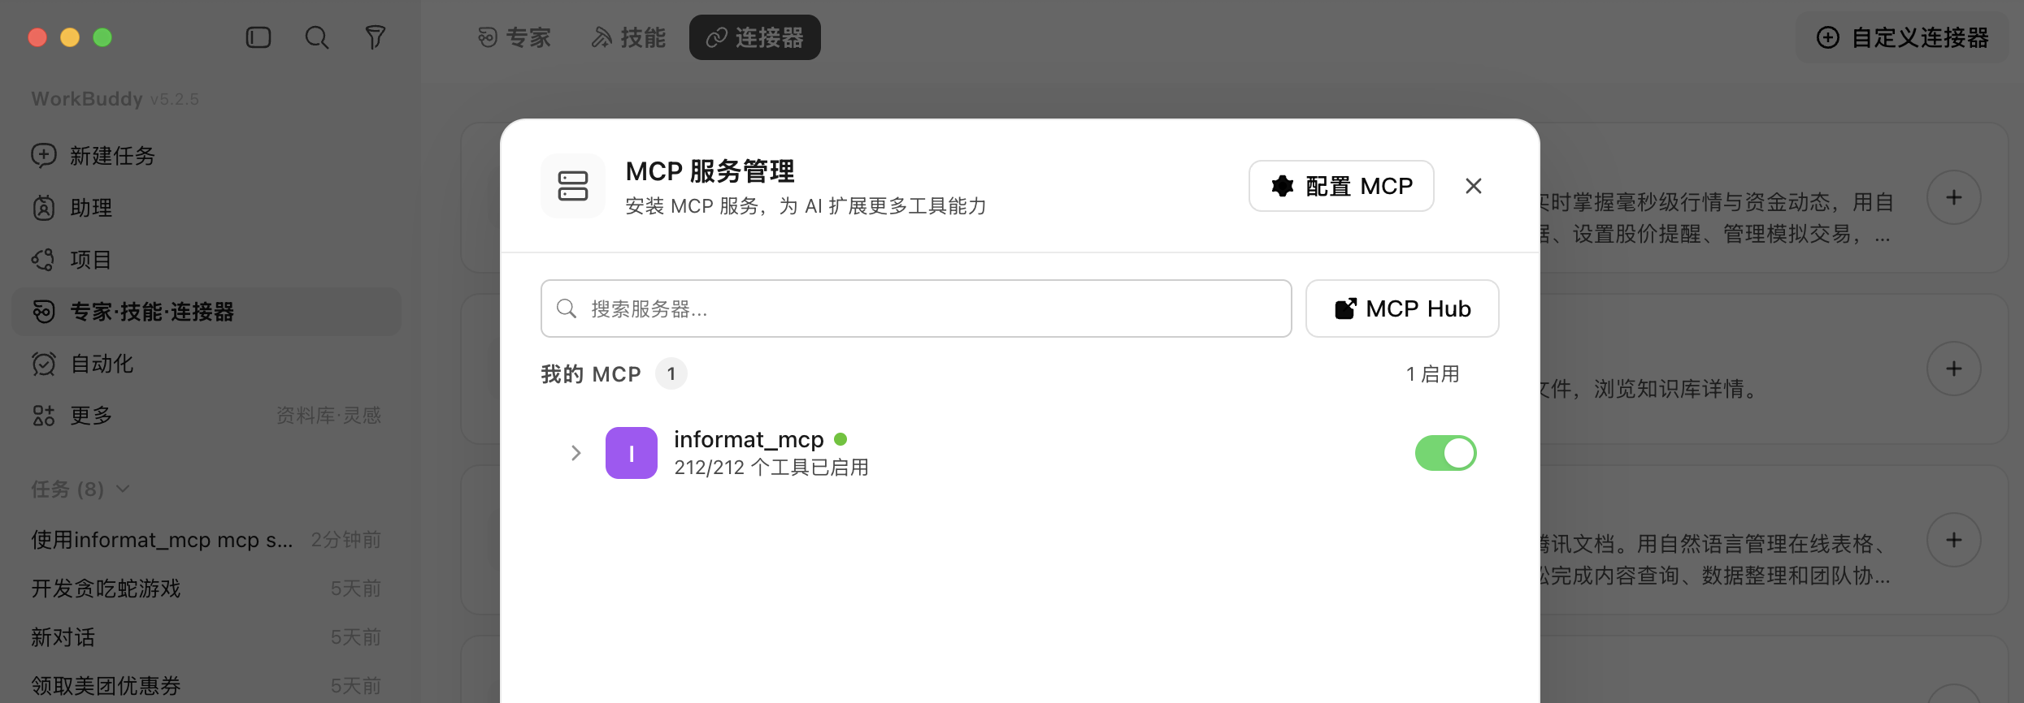The width and height of the screenshot is (2024, 703).
Task: Open 新建任务 in the sidebar
Action: [x=206, y=155]
